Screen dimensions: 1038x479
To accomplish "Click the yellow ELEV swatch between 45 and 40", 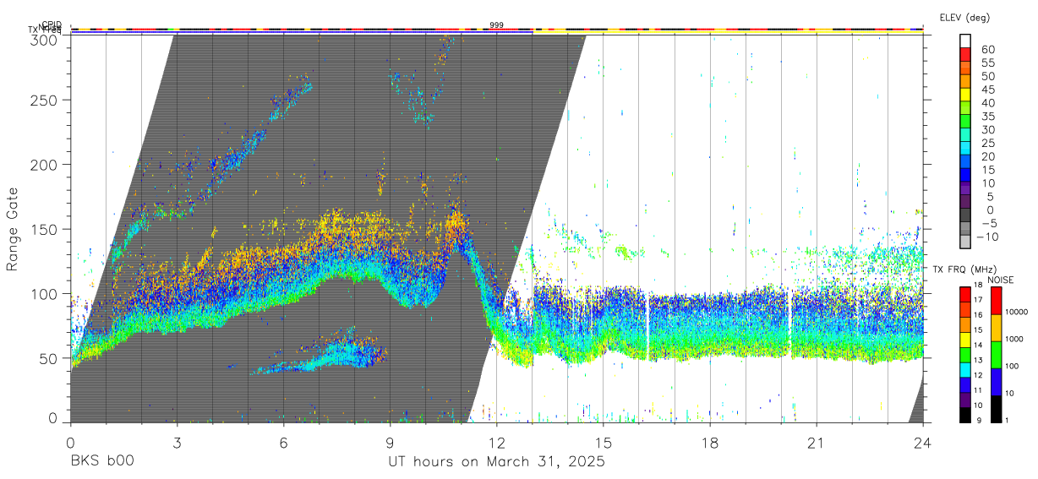I will (965, 95).
